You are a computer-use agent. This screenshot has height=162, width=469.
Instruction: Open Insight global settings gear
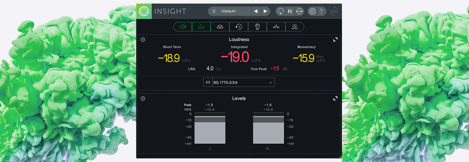(312, 11)
